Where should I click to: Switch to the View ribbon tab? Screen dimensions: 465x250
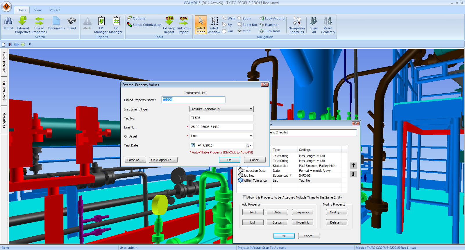tap(38, 10)
